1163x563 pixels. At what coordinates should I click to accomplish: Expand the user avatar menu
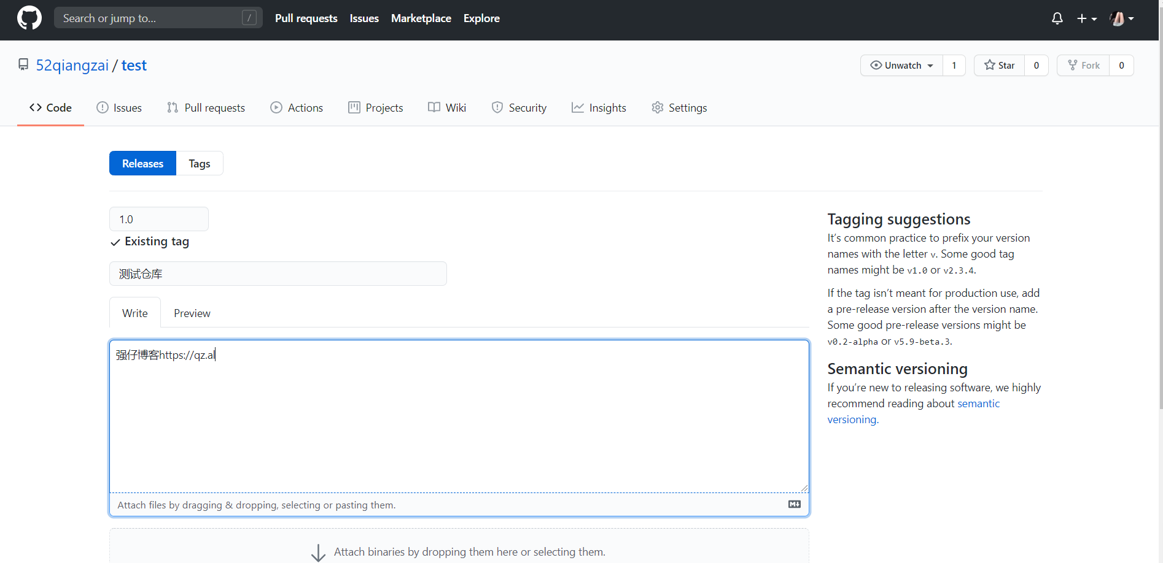click(x=1121, y=18)
